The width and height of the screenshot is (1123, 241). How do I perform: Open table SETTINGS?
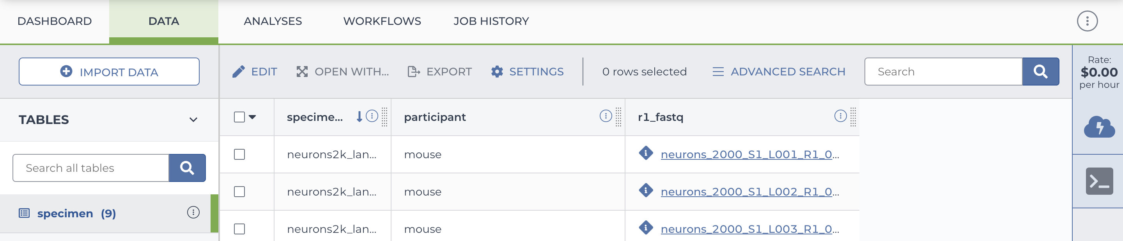point(527,72)
